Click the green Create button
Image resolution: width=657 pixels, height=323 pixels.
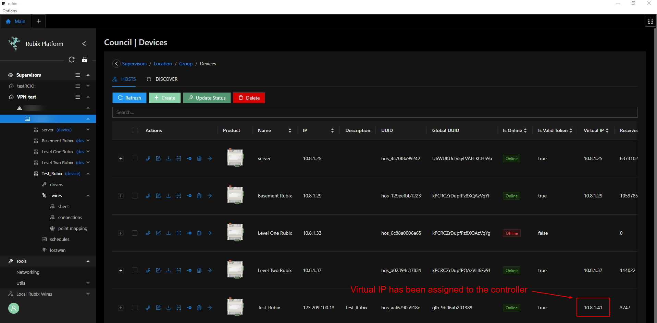click(x=165, y=98)
